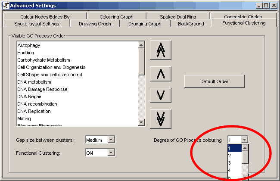Click the move-to-top double up arrow
280x181 pixels.
coord(160,51)
